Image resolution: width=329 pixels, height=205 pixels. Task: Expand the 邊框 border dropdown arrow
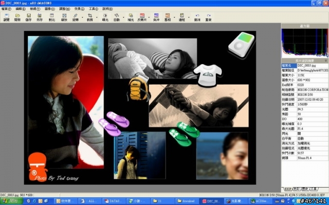tap(189, 17)
